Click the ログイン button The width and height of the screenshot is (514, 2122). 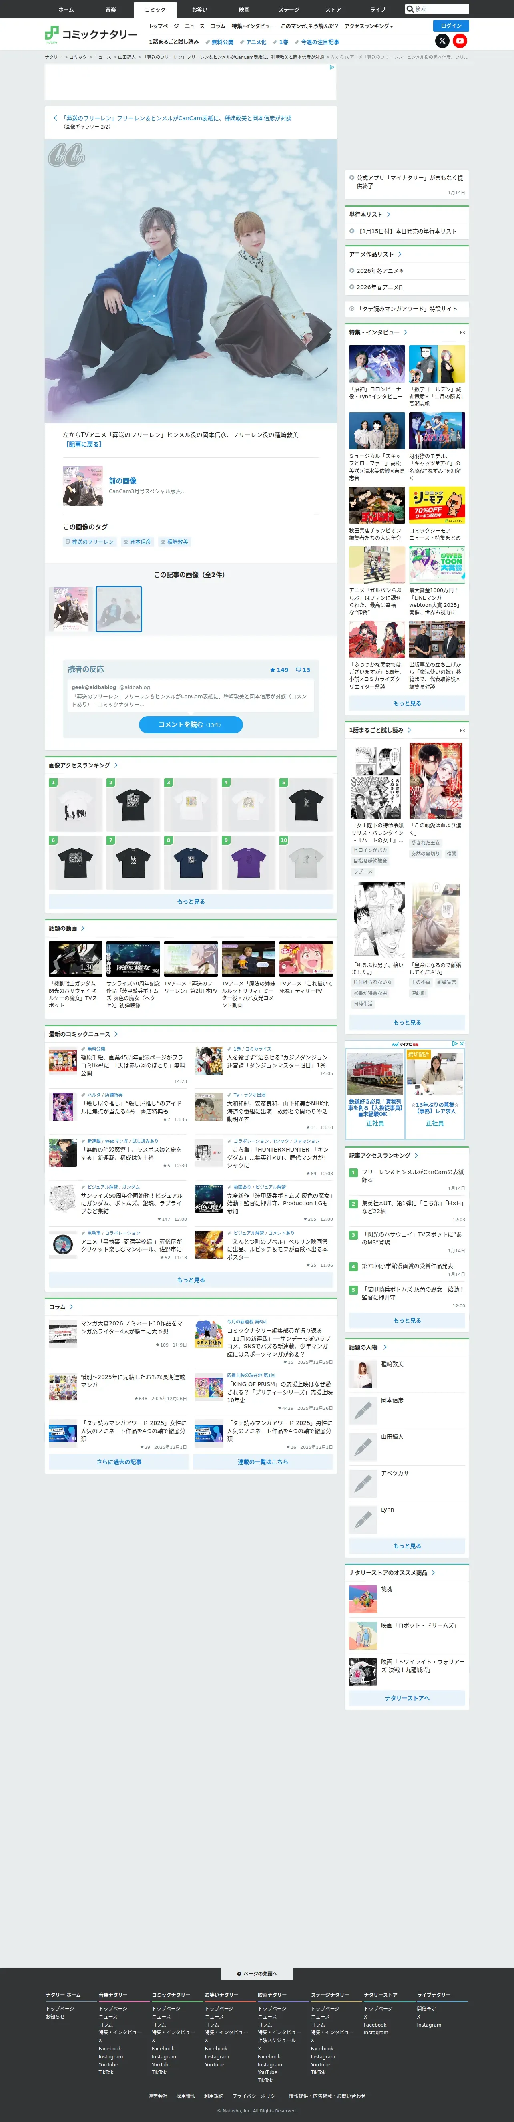click(452, 26)
